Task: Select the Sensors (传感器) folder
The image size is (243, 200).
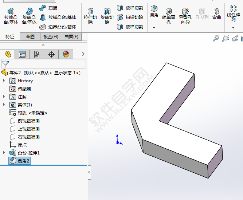Action: tap(20, 89)
